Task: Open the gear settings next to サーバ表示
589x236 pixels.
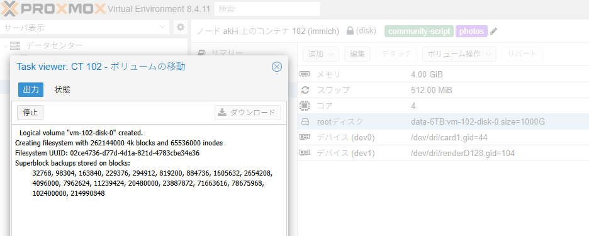Action: pos(181,28)
